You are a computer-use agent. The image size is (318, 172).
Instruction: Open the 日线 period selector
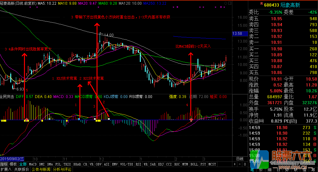tap(240, 159)
